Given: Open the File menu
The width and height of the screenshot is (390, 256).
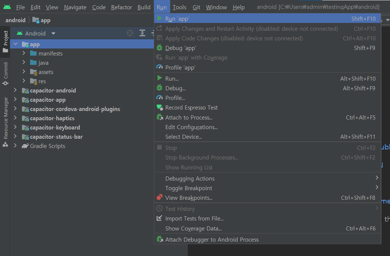Looking at the screenshot, I should coord(20,7).
